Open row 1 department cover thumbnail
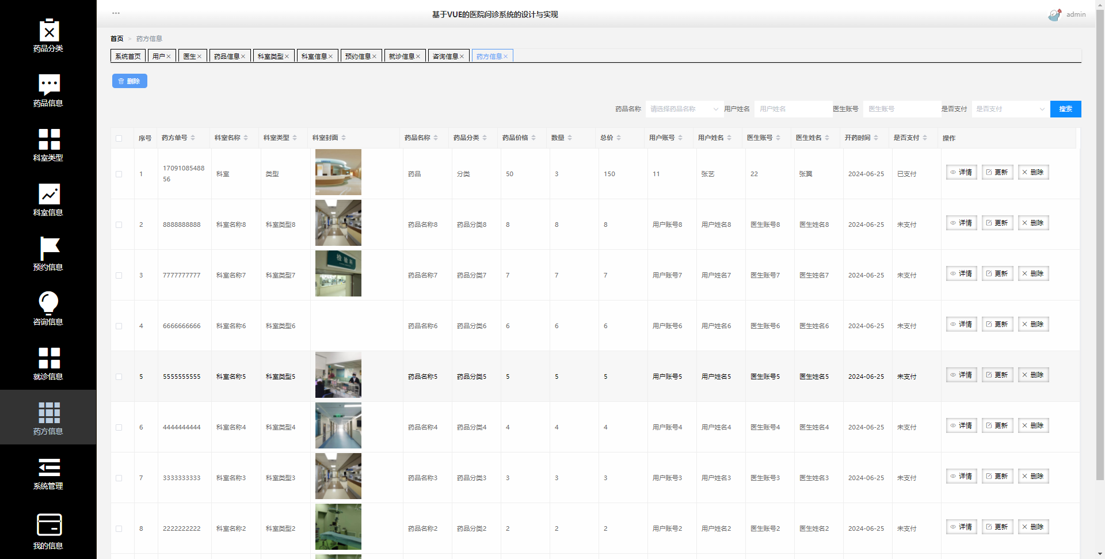1105x559 pixels. 338,172
